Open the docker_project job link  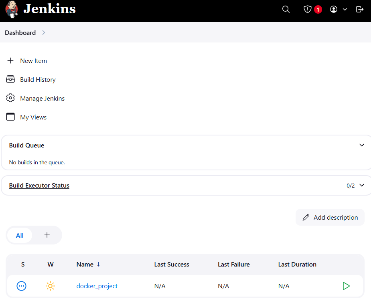click(x=97, y=286)
